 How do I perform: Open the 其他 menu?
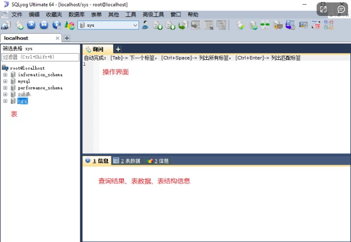[x=113, y=14]
